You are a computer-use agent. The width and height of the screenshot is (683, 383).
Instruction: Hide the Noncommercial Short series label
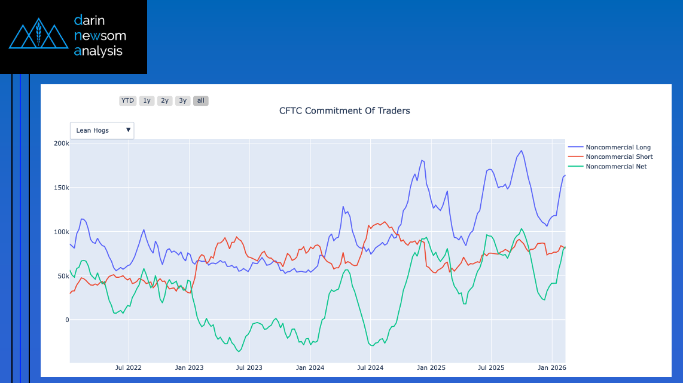point(619,157)
